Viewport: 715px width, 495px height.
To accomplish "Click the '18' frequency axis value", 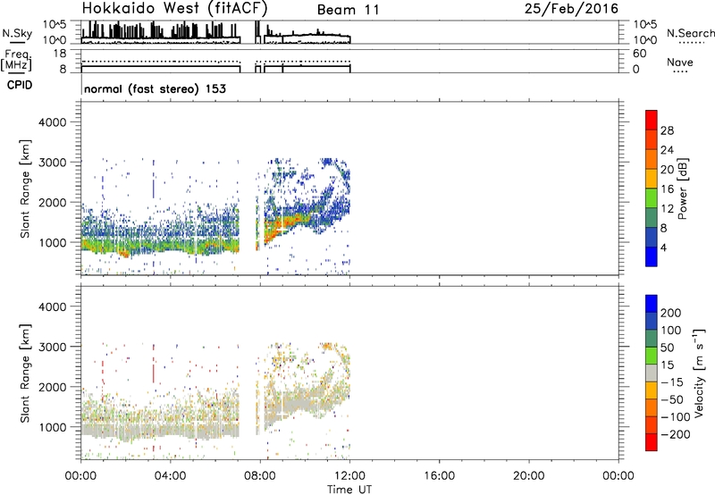I will click(59, 54).
